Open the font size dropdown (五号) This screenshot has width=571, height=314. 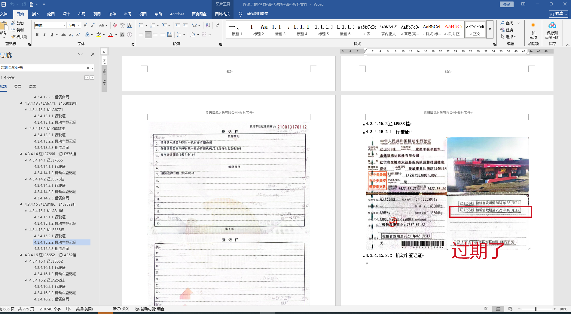pos(79,26)
